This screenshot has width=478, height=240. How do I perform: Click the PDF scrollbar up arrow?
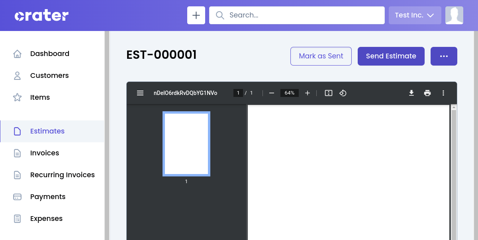click(454, 107)
